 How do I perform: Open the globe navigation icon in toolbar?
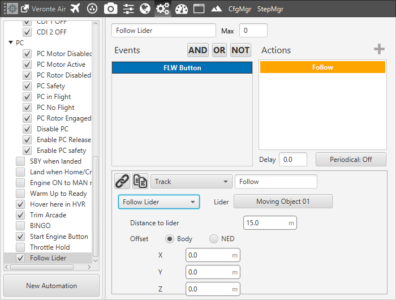coord(145,9)
